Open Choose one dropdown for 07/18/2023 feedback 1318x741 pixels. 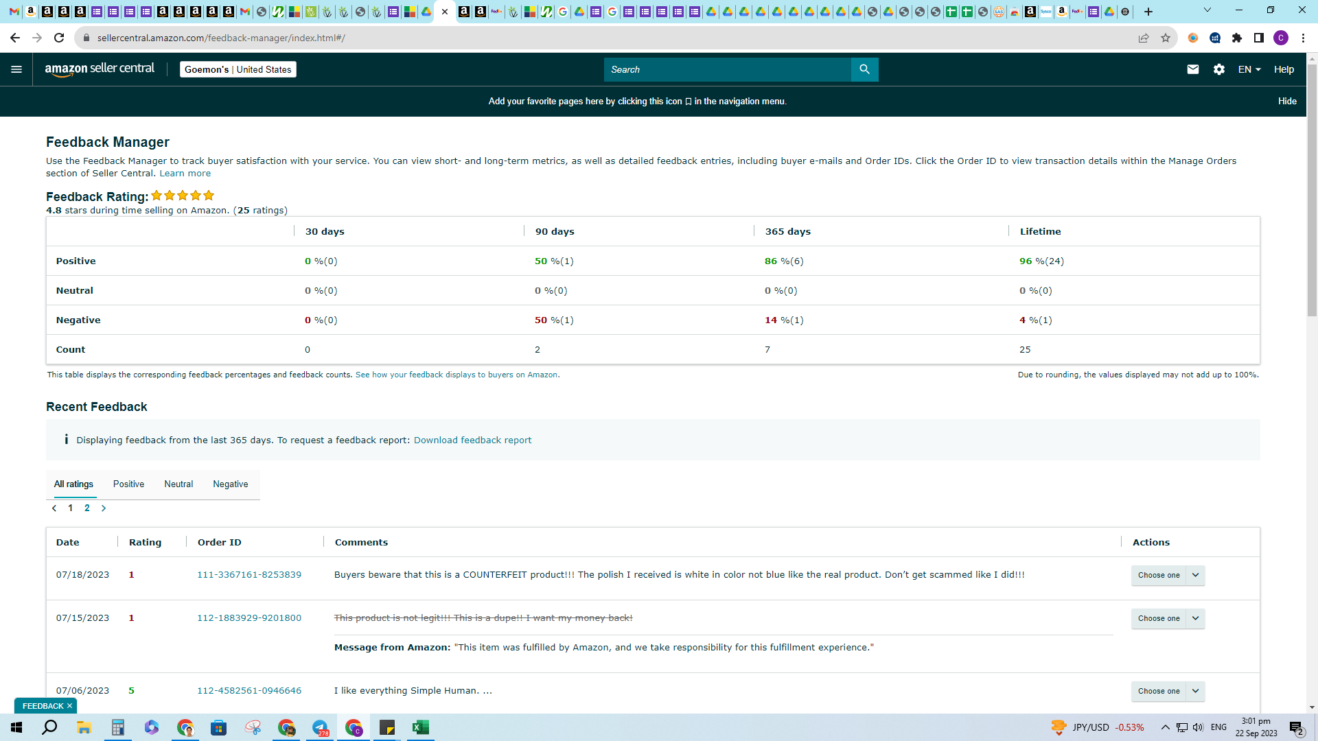pos(1168,575)
